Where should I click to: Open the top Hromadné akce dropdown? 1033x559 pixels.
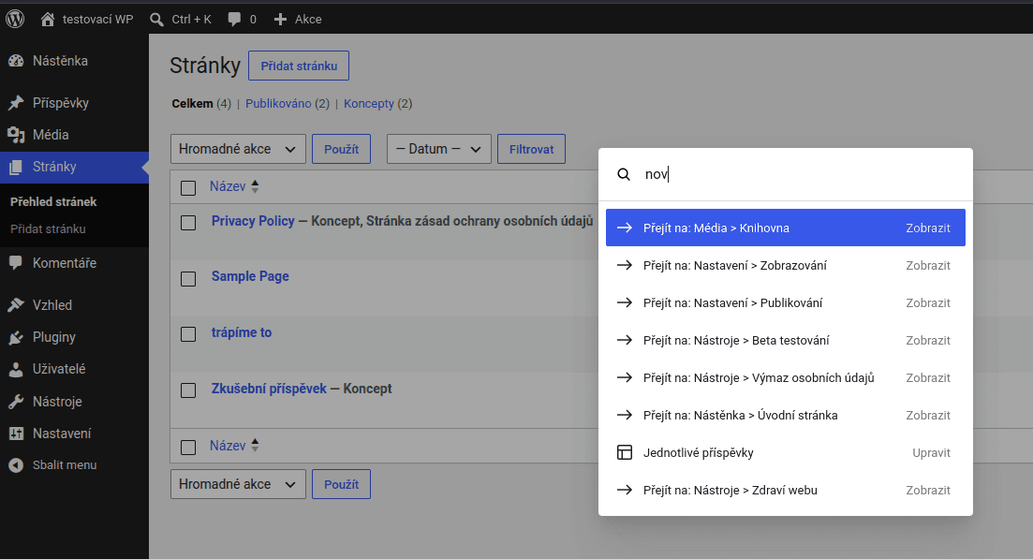[x=238, y=149]
